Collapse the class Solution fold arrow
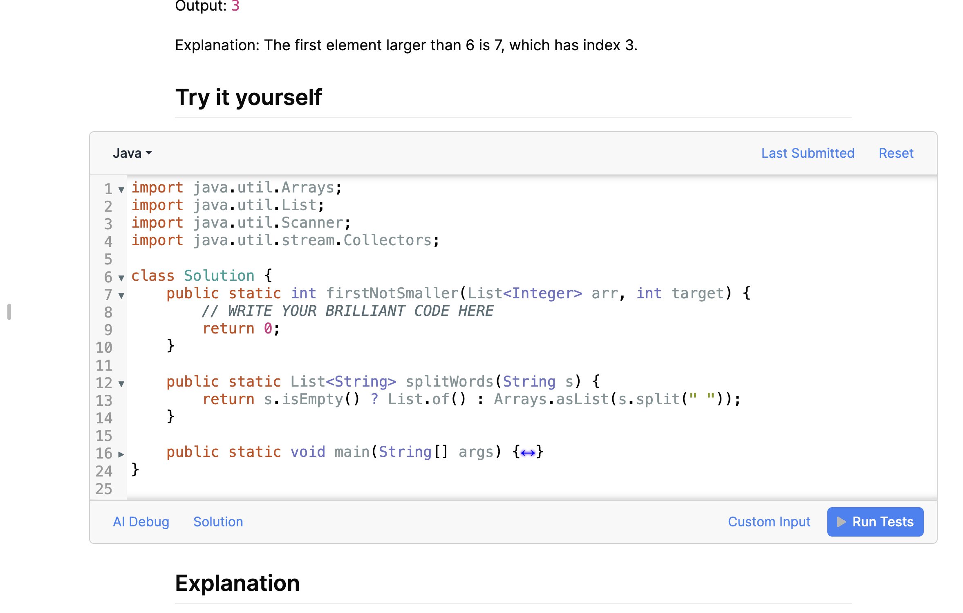The image size is (963, 613). click(121, 277)
